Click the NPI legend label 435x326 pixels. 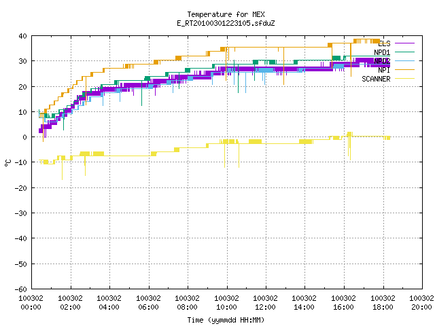click(x=384, y=70)
